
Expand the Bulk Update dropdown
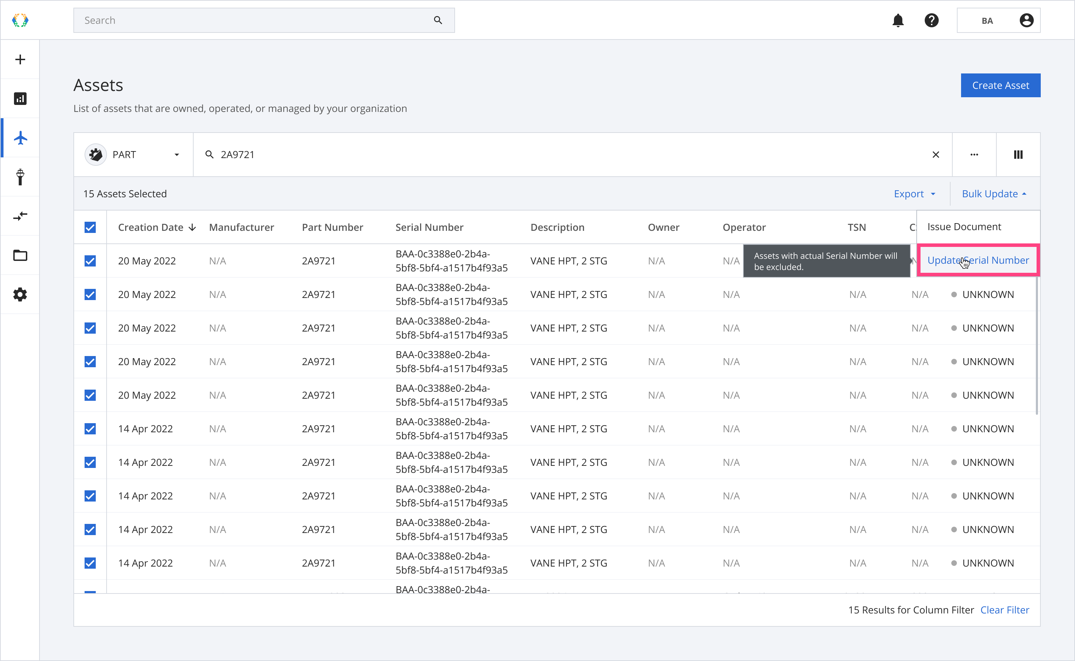(994, 194)
